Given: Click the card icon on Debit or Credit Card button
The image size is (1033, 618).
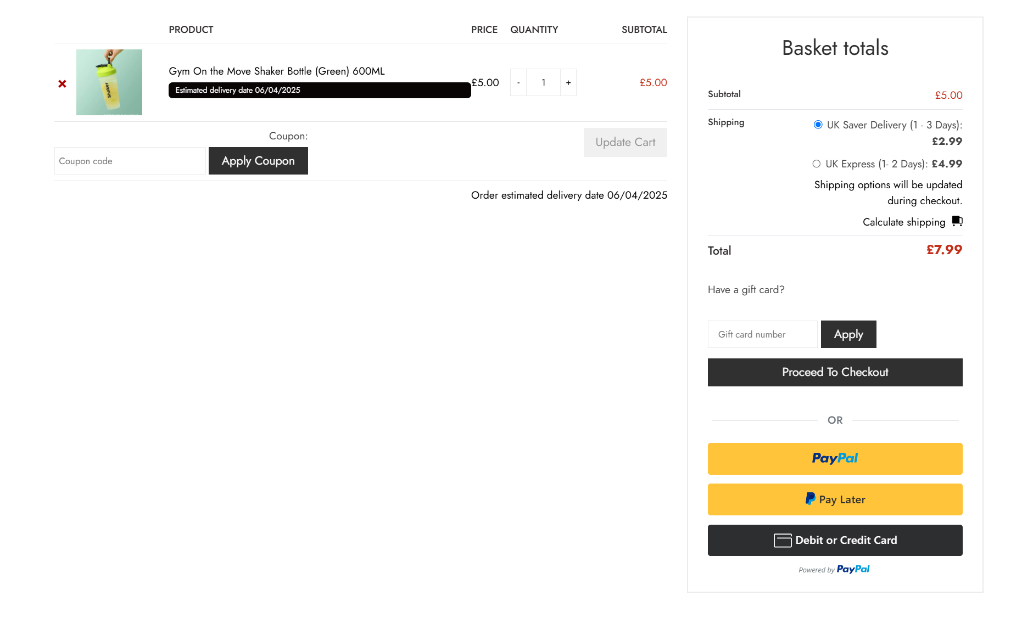Looking at the screenshot, I should click(783, 540).
